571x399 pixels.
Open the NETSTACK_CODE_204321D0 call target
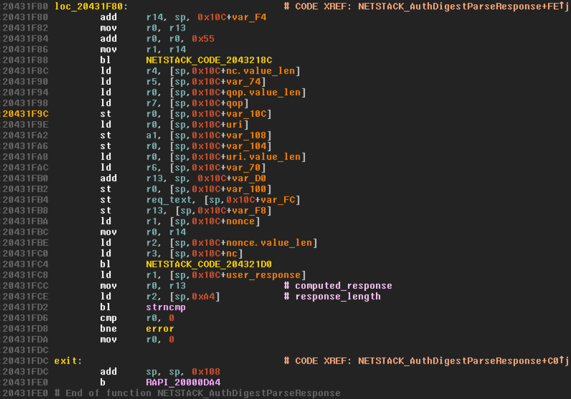pyautogui.click(x=209, y=264)
